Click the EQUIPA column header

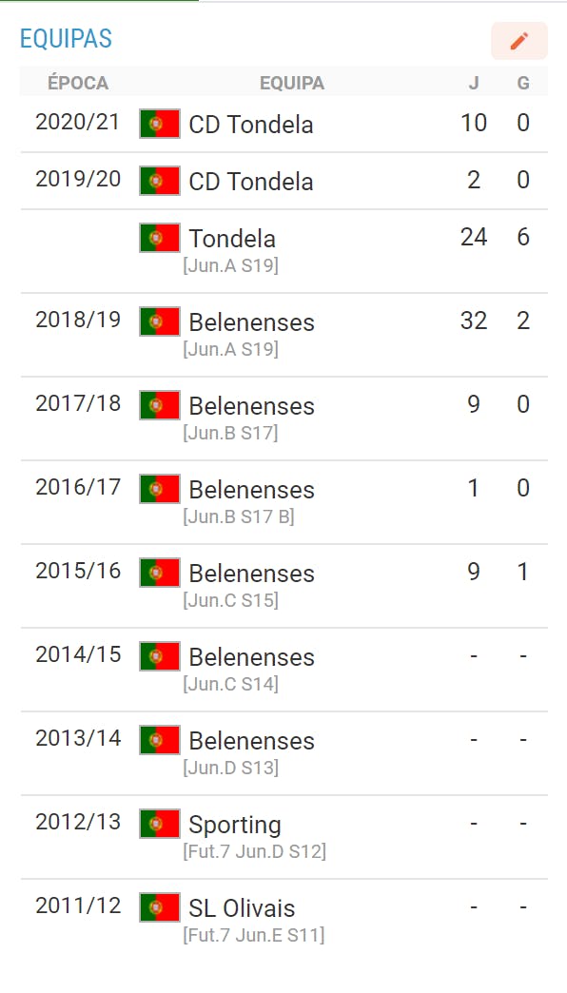[292, 83]
